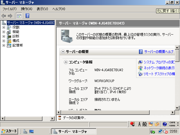This screenshot has width=180, height=135.
Task: Expand the 構成 tree node
Action: (4, 41)
